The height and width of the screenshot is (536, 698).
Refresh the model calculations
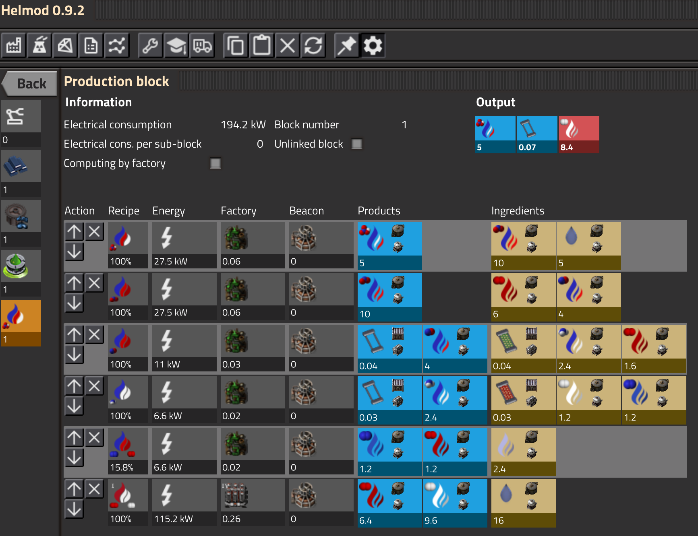coord(313,45)
